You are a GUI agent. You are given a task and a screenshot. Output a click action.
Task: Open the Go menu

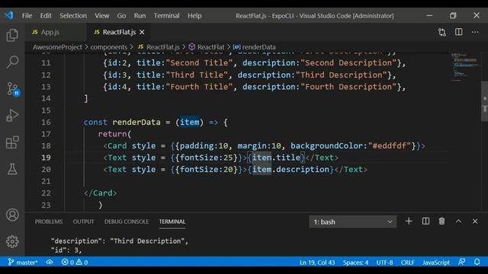click(121, 15)
